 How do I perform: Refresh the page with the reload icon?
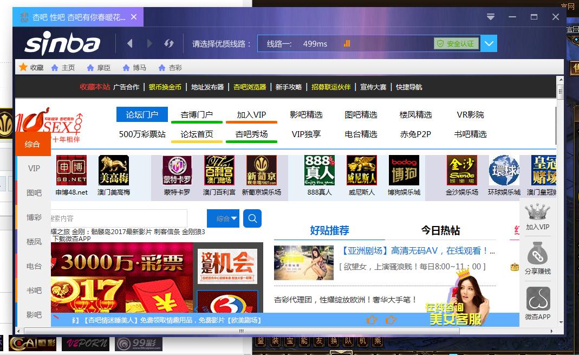(x=169, y=43)
